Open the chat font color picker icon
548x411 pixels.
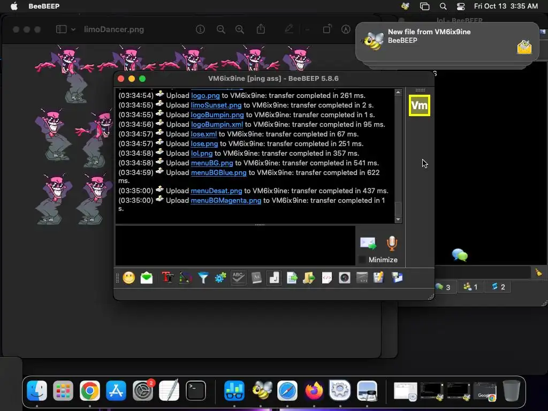(x=186, y=278)
